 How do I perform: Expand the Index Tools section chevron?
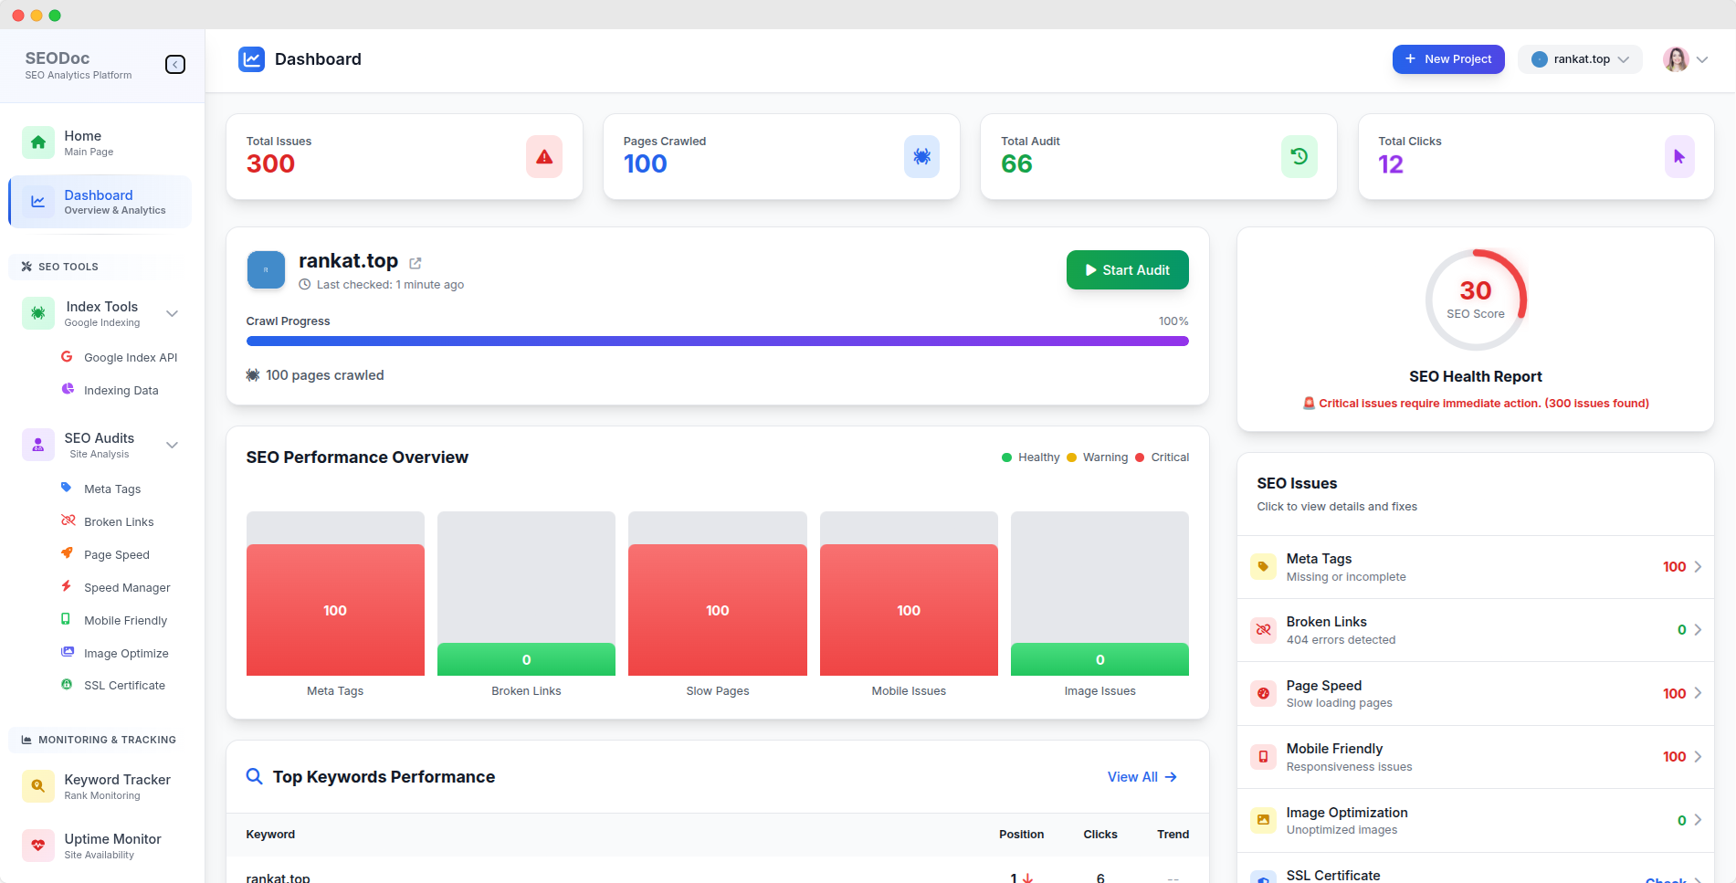[x=172, y=313]
